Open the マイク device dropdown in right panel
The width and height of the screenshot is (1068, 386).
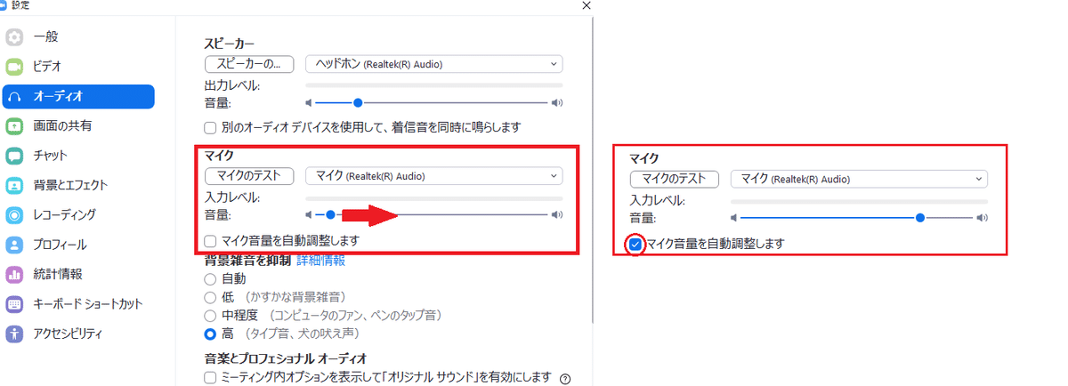click(859, 179)
